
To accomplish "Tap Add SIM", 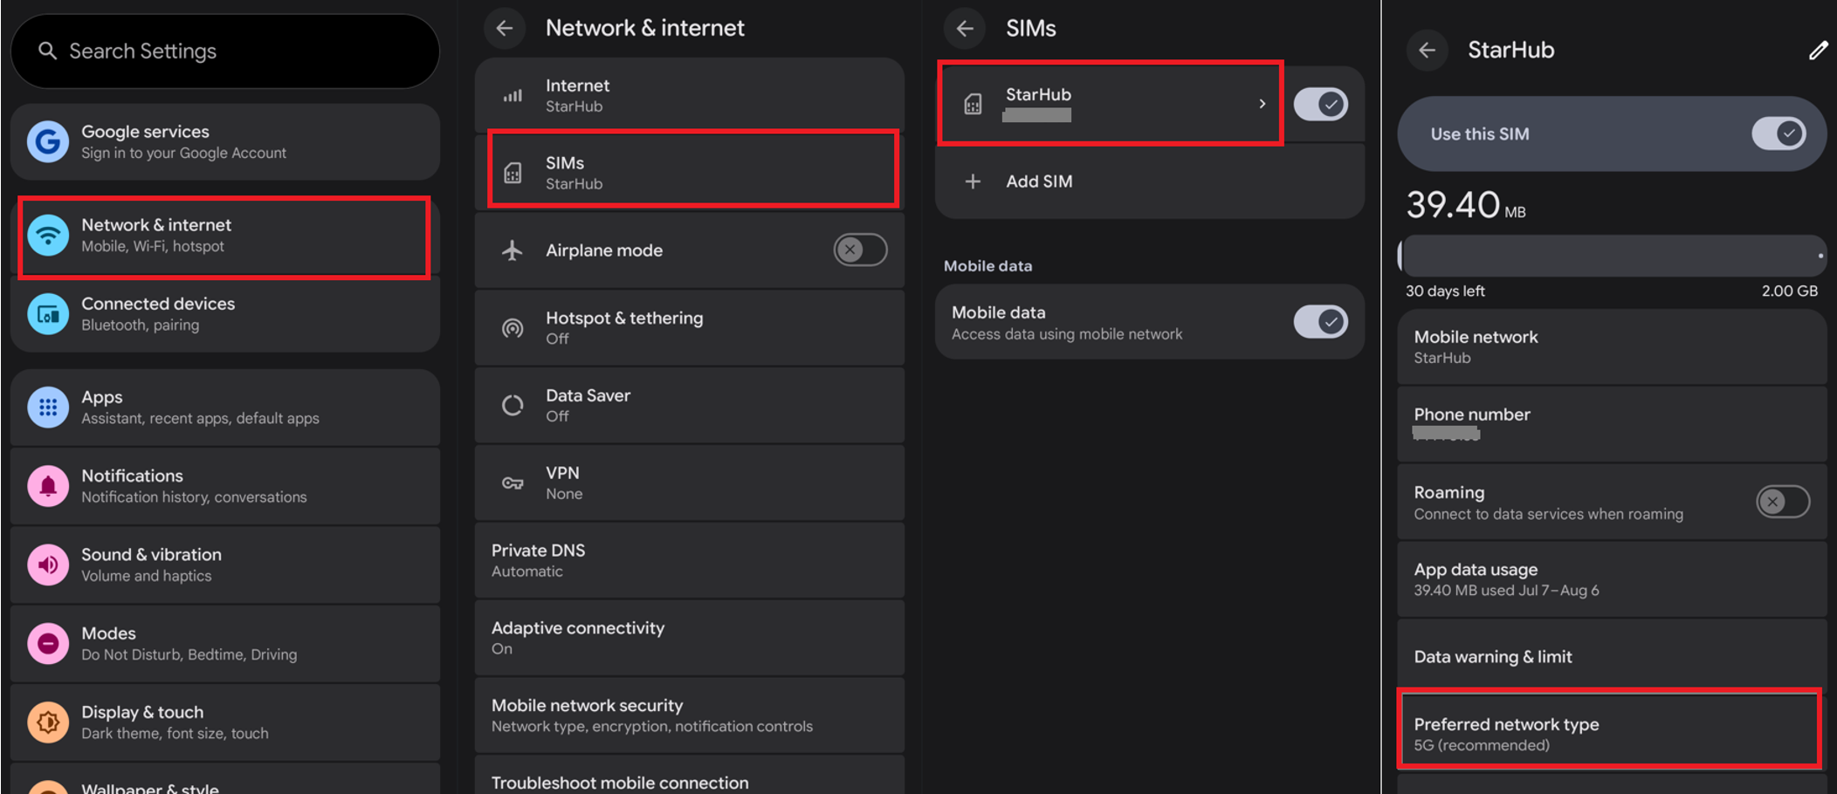I will tap(1149, 181).
